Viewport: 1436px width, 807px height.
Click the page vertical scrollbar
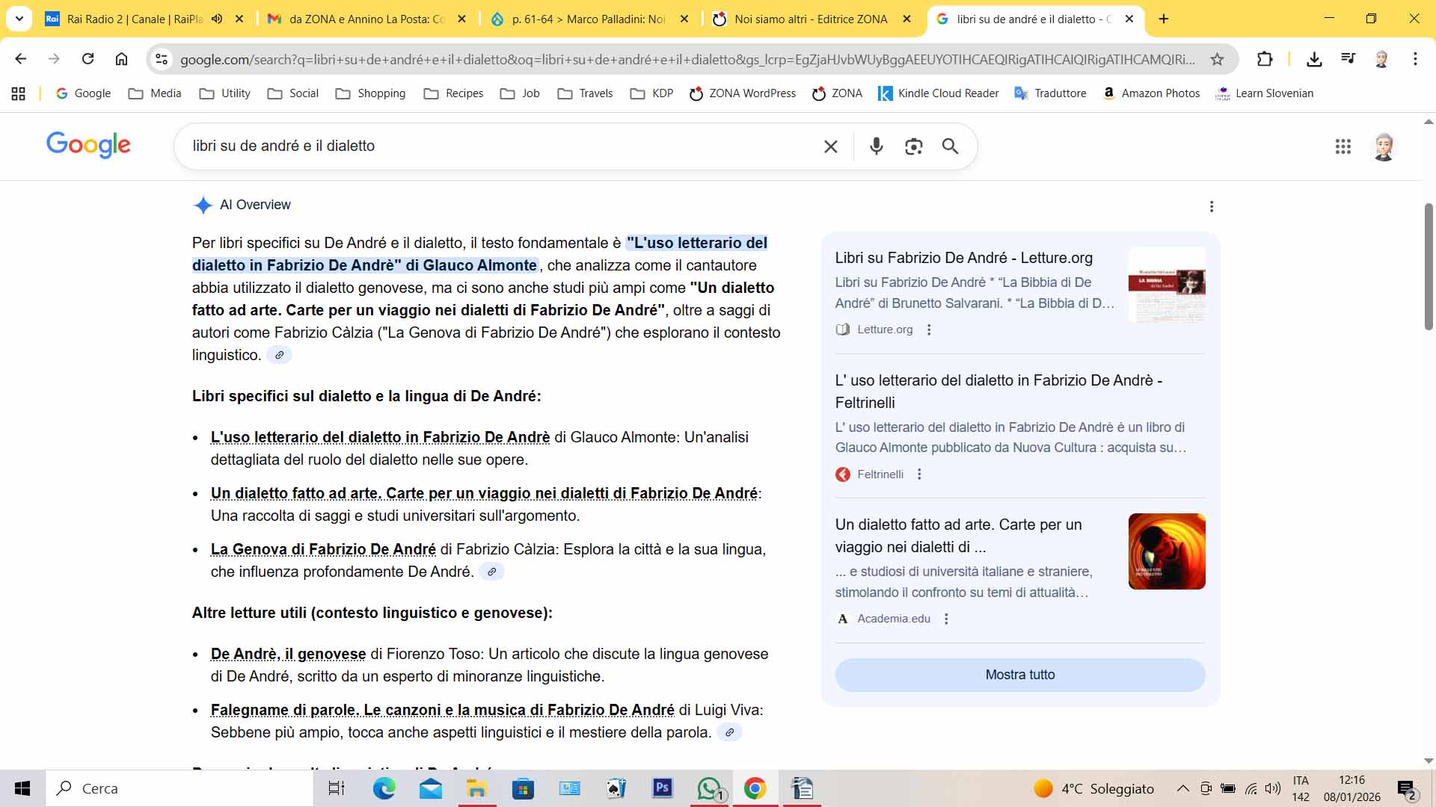coord(1429,266)
